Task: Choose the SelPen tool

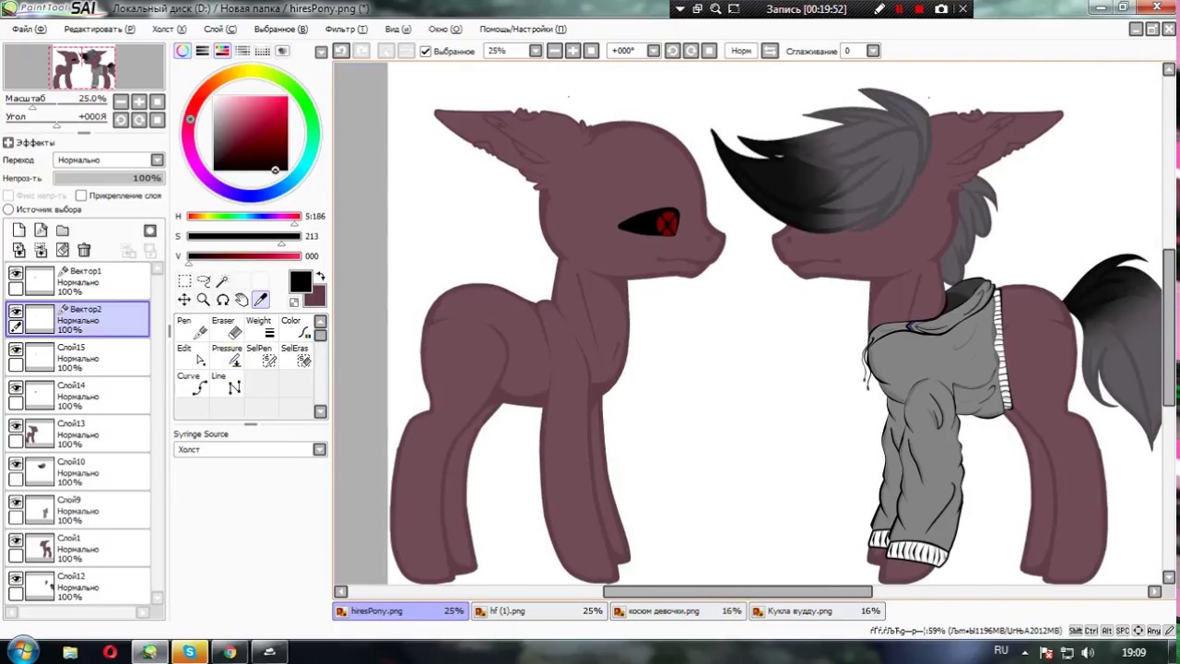Action: 261,355
